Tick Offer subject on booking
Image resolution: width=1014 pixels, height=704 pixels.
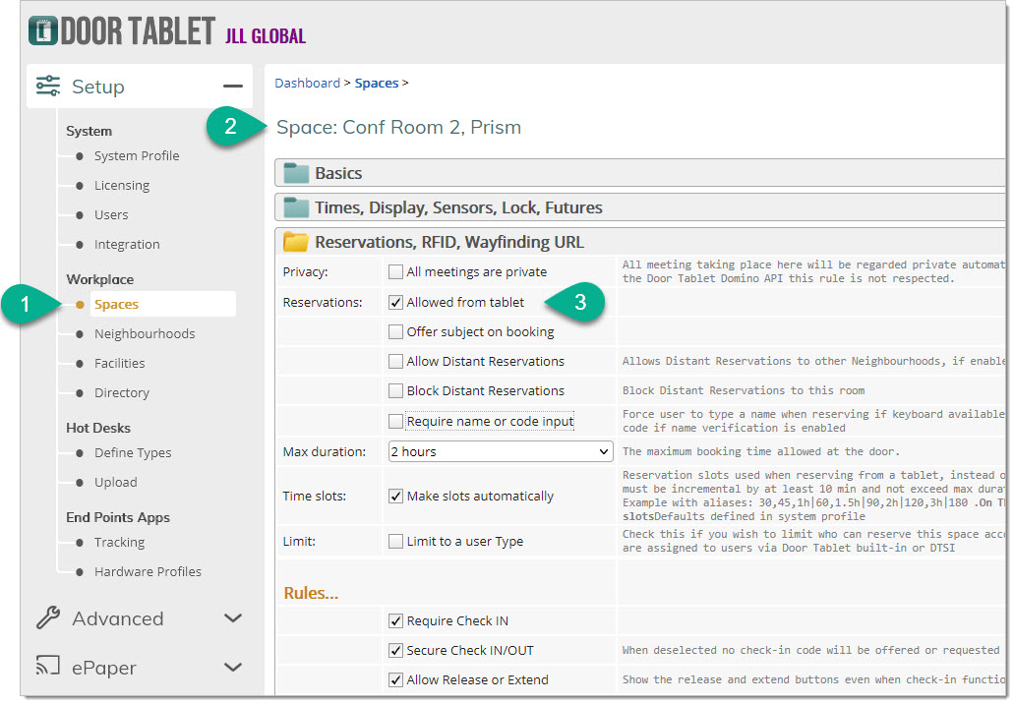[x=395, y=332]
